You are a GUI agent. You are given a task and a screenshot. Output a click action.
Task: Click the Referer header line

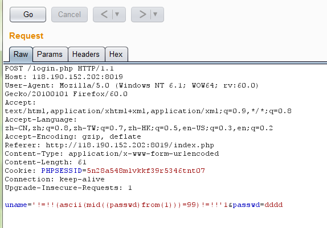[x=109, y=145]
